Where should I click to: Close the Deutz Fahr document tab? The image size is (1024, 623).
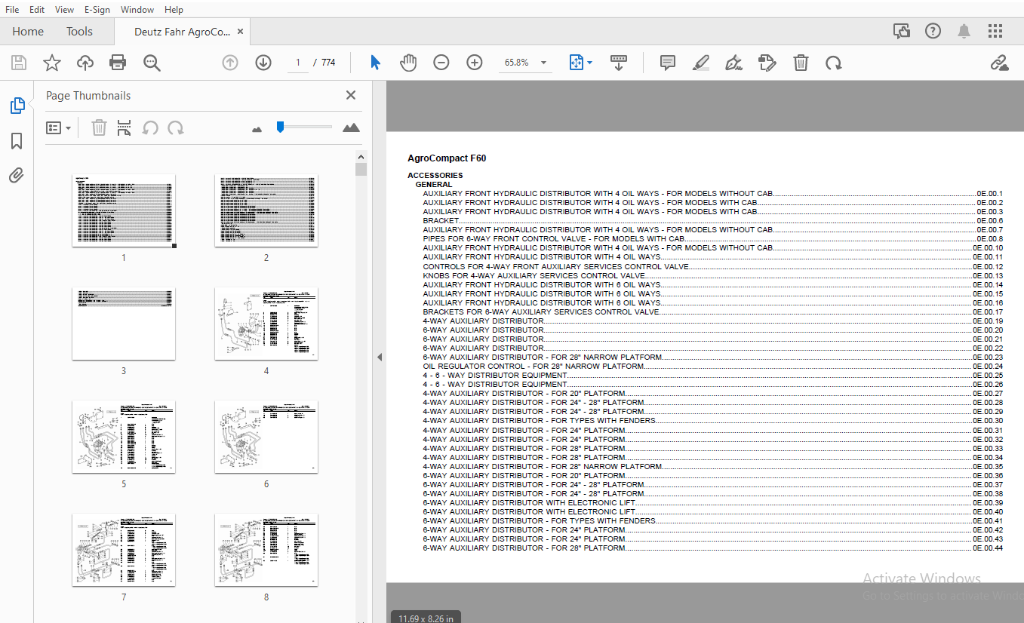point(240,32)
